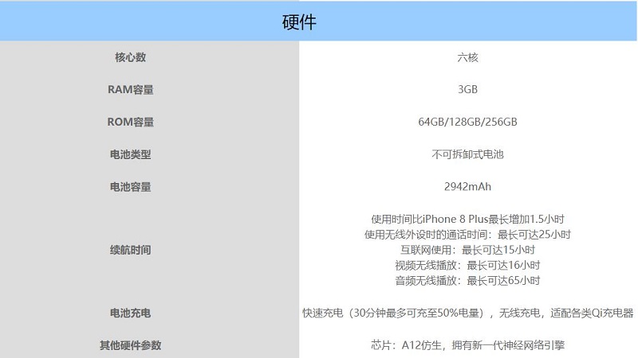Click the 2942mAh battery capacity value
The height and width of the screenshot is (358, 638).
click(x=467, y=188)
